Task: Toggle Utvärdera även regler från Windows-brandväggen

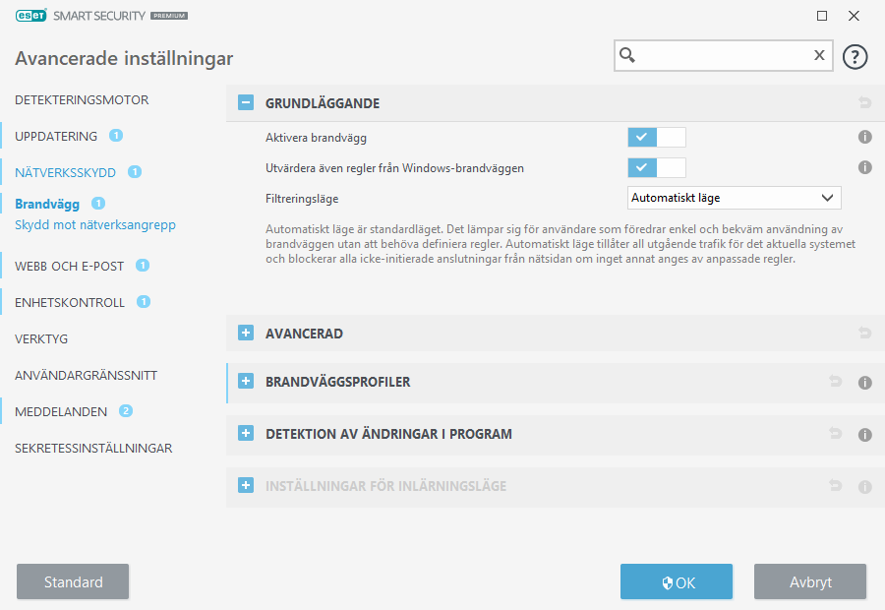Action: coord(657,167)
